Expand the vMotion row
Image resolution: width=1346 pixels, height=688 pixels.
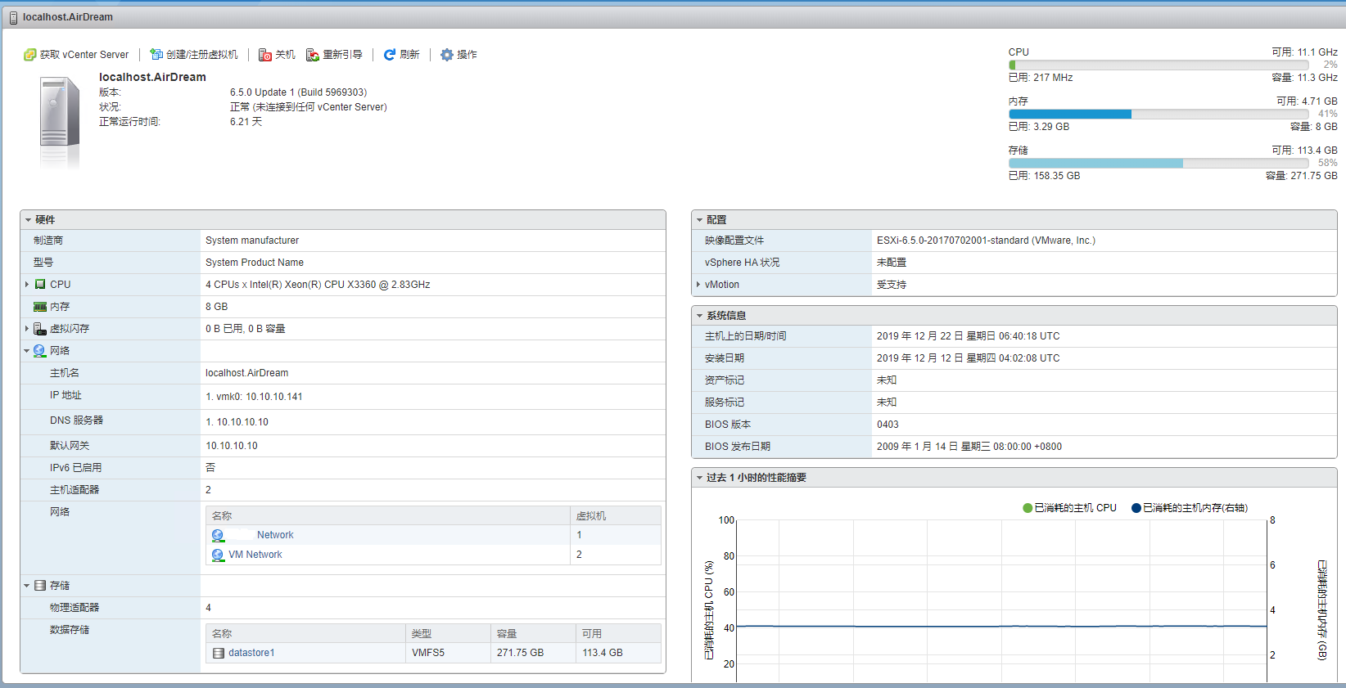698,285
